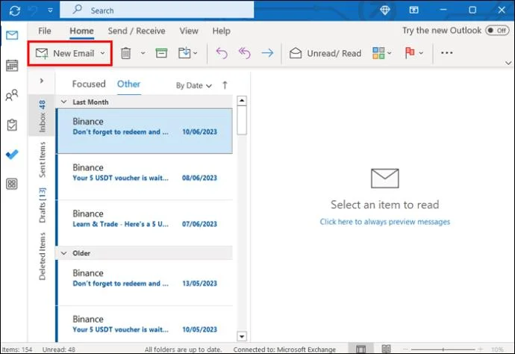This screenshot has height=354, width=515.
Task: Open the Calendar module icon
Action: click(12, 66)
